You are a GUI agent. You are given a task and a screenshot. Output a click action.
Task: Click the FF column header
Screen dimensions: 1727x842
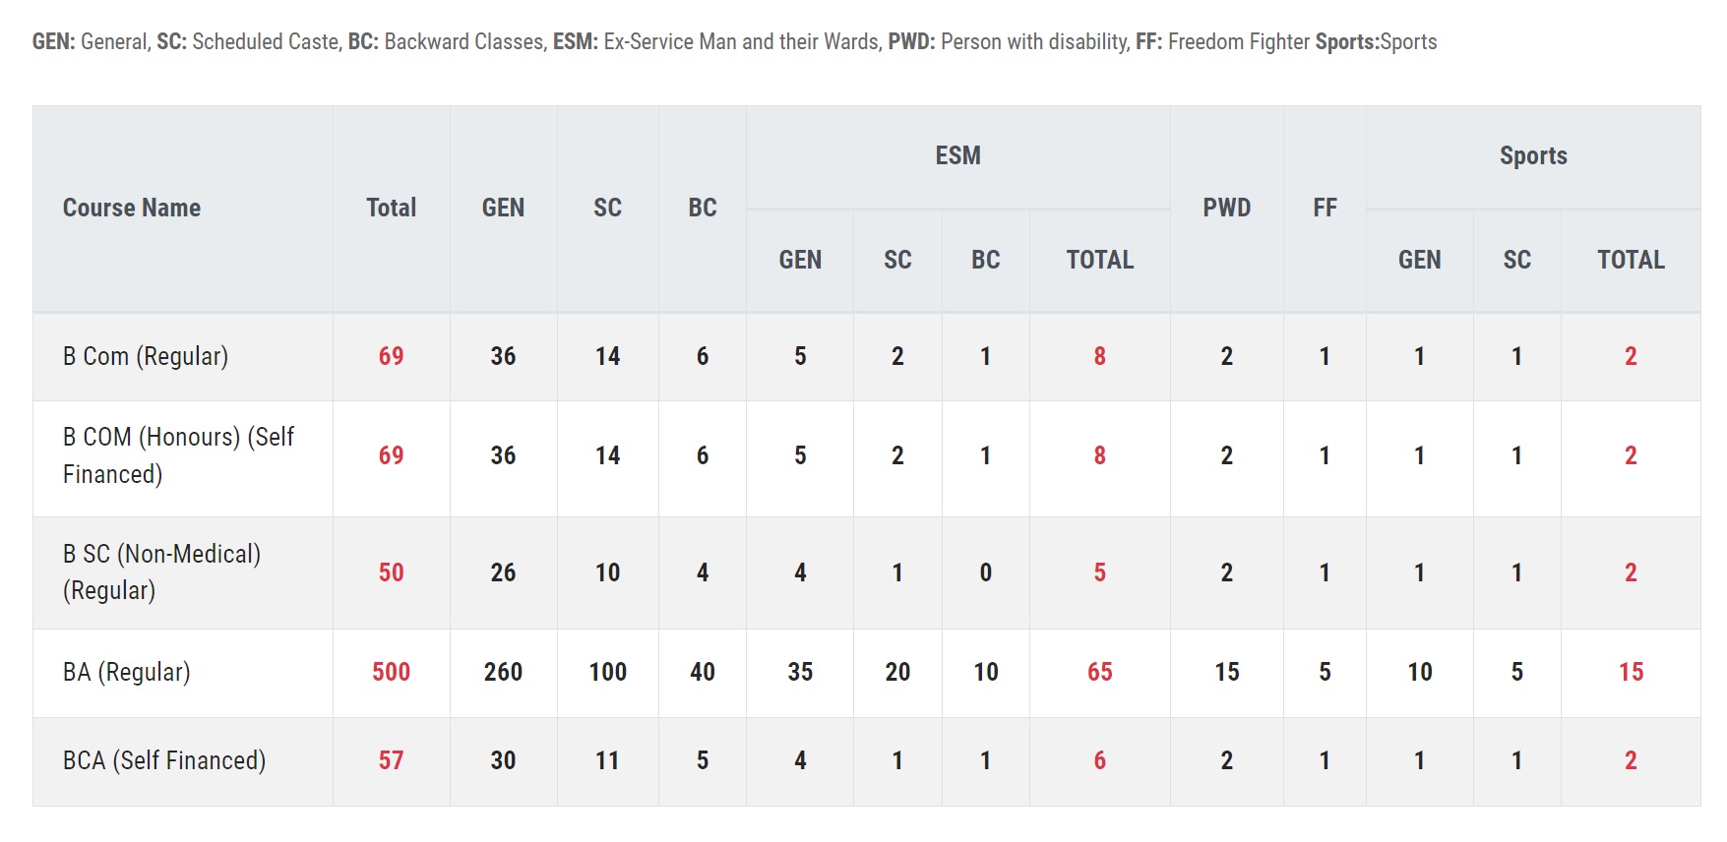click(x=1325, y=208)
